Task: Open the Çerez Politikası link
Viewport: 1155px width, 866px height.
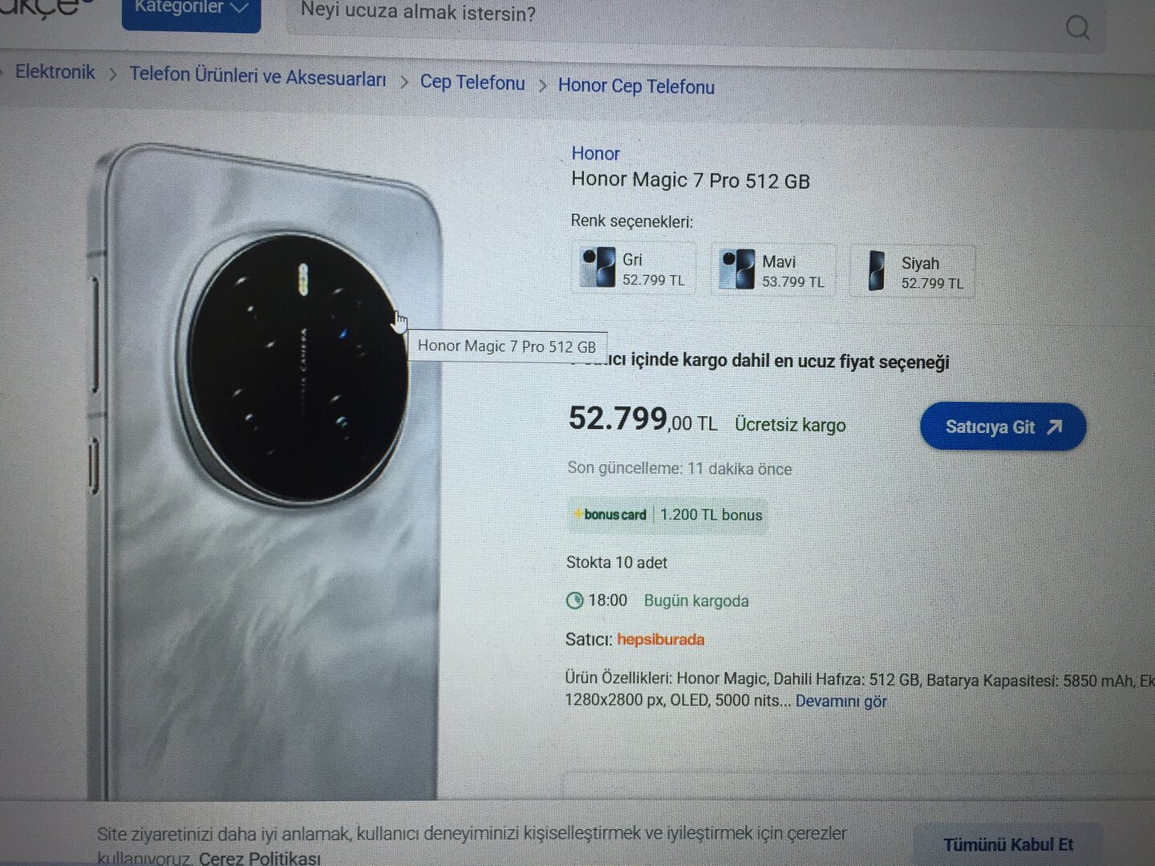Action: 260,857
